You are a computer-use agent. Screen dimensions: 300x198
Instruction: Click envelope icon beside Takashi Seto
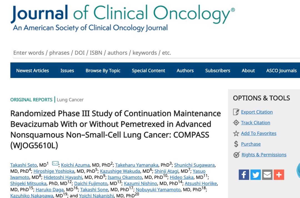[55, 164]
